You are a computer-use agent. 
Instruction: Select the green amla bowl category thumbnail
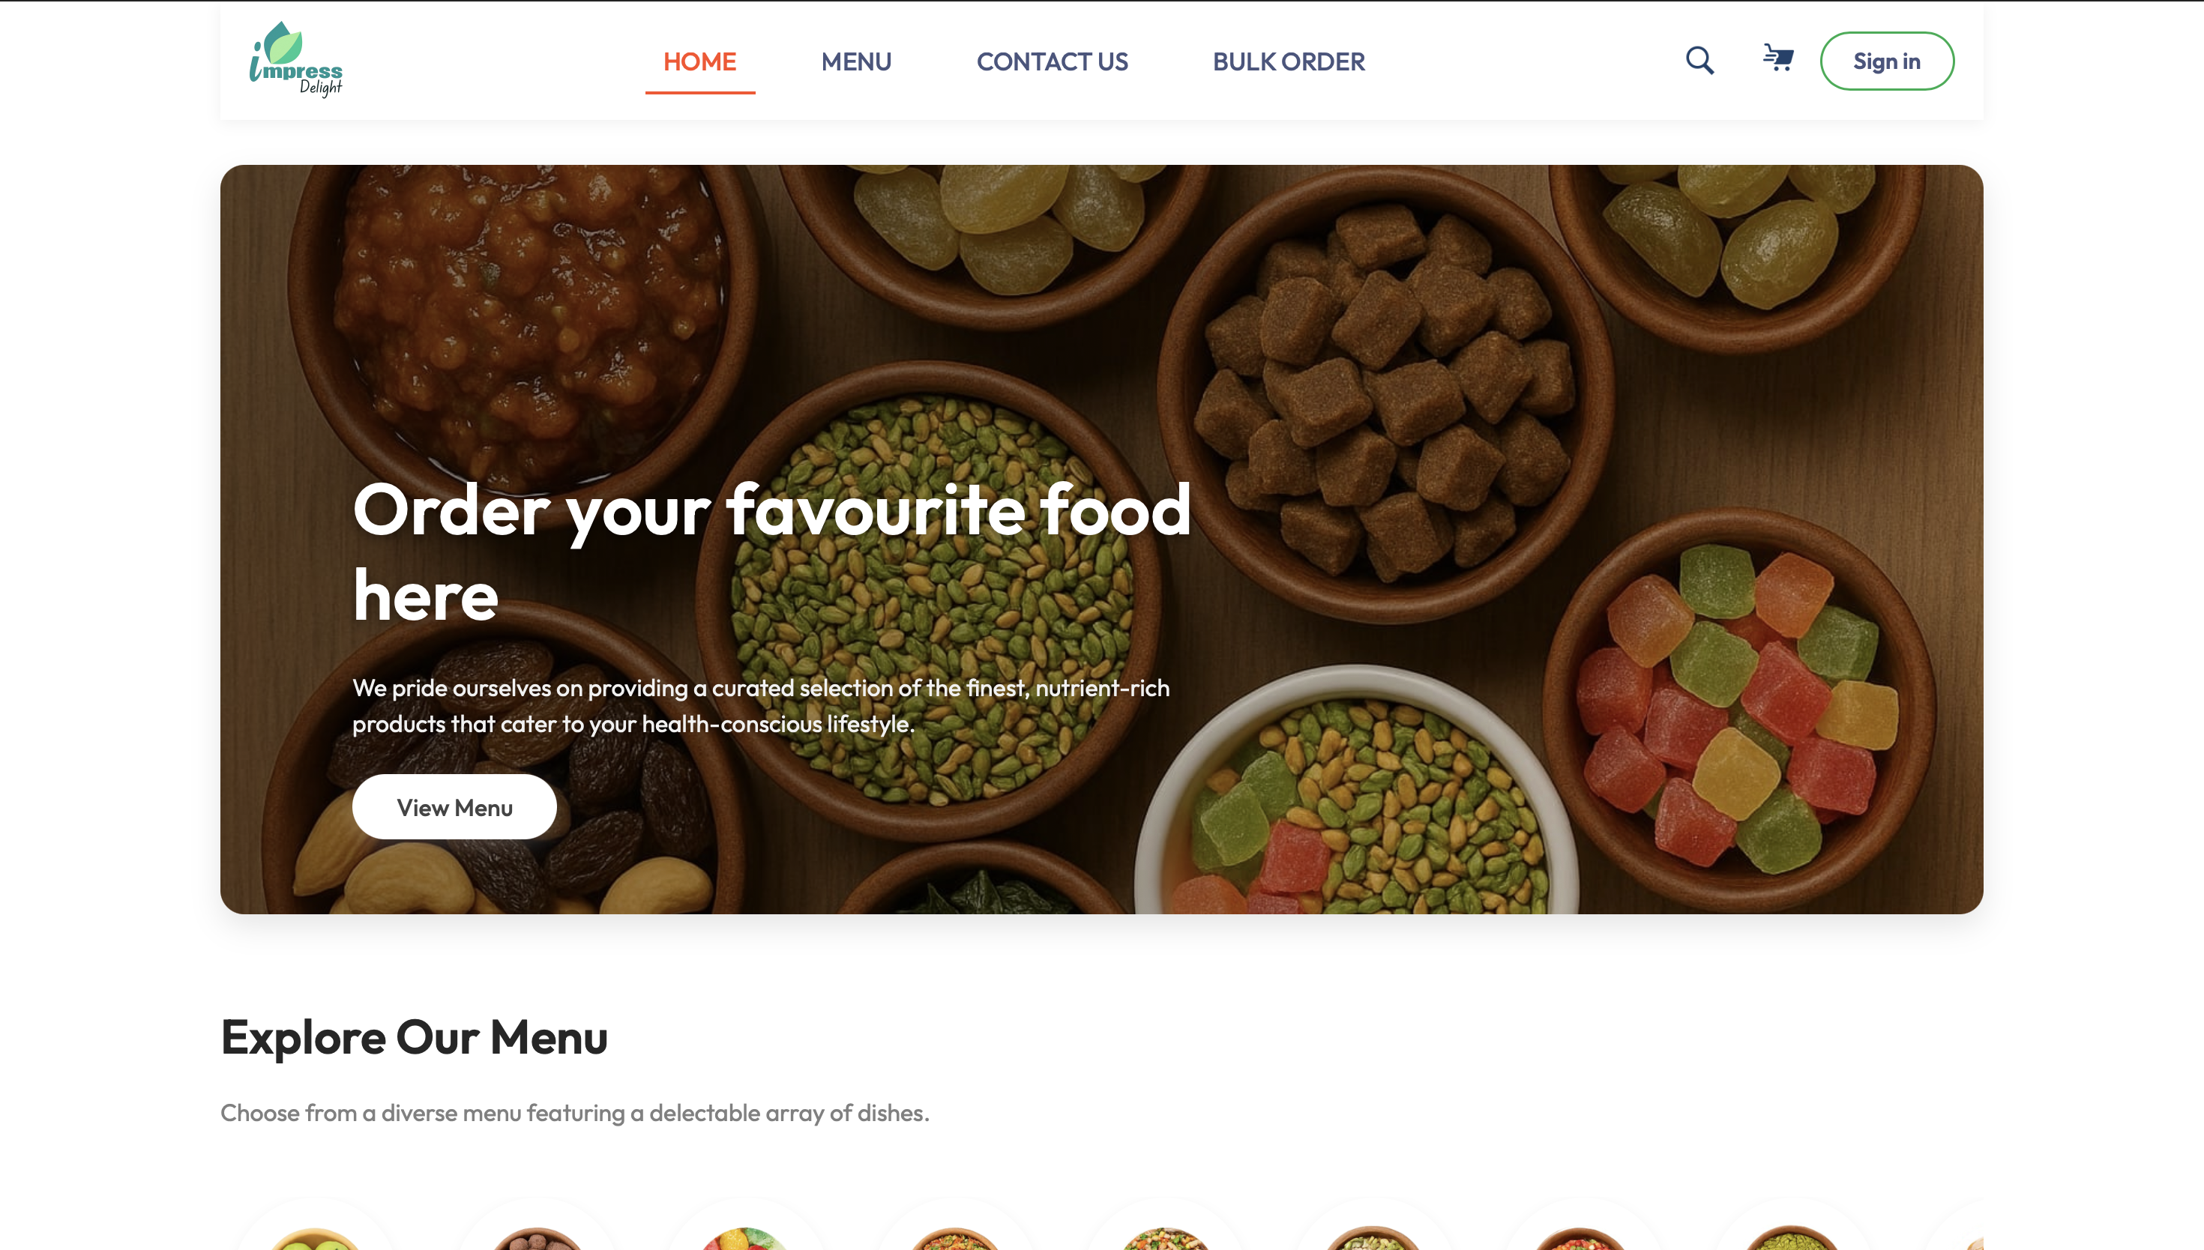[x=314, y=1238]
